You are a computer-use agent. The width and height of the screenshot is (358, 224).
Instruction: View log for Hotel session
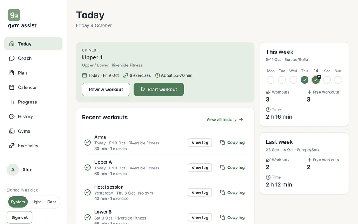tap(200, 193)
